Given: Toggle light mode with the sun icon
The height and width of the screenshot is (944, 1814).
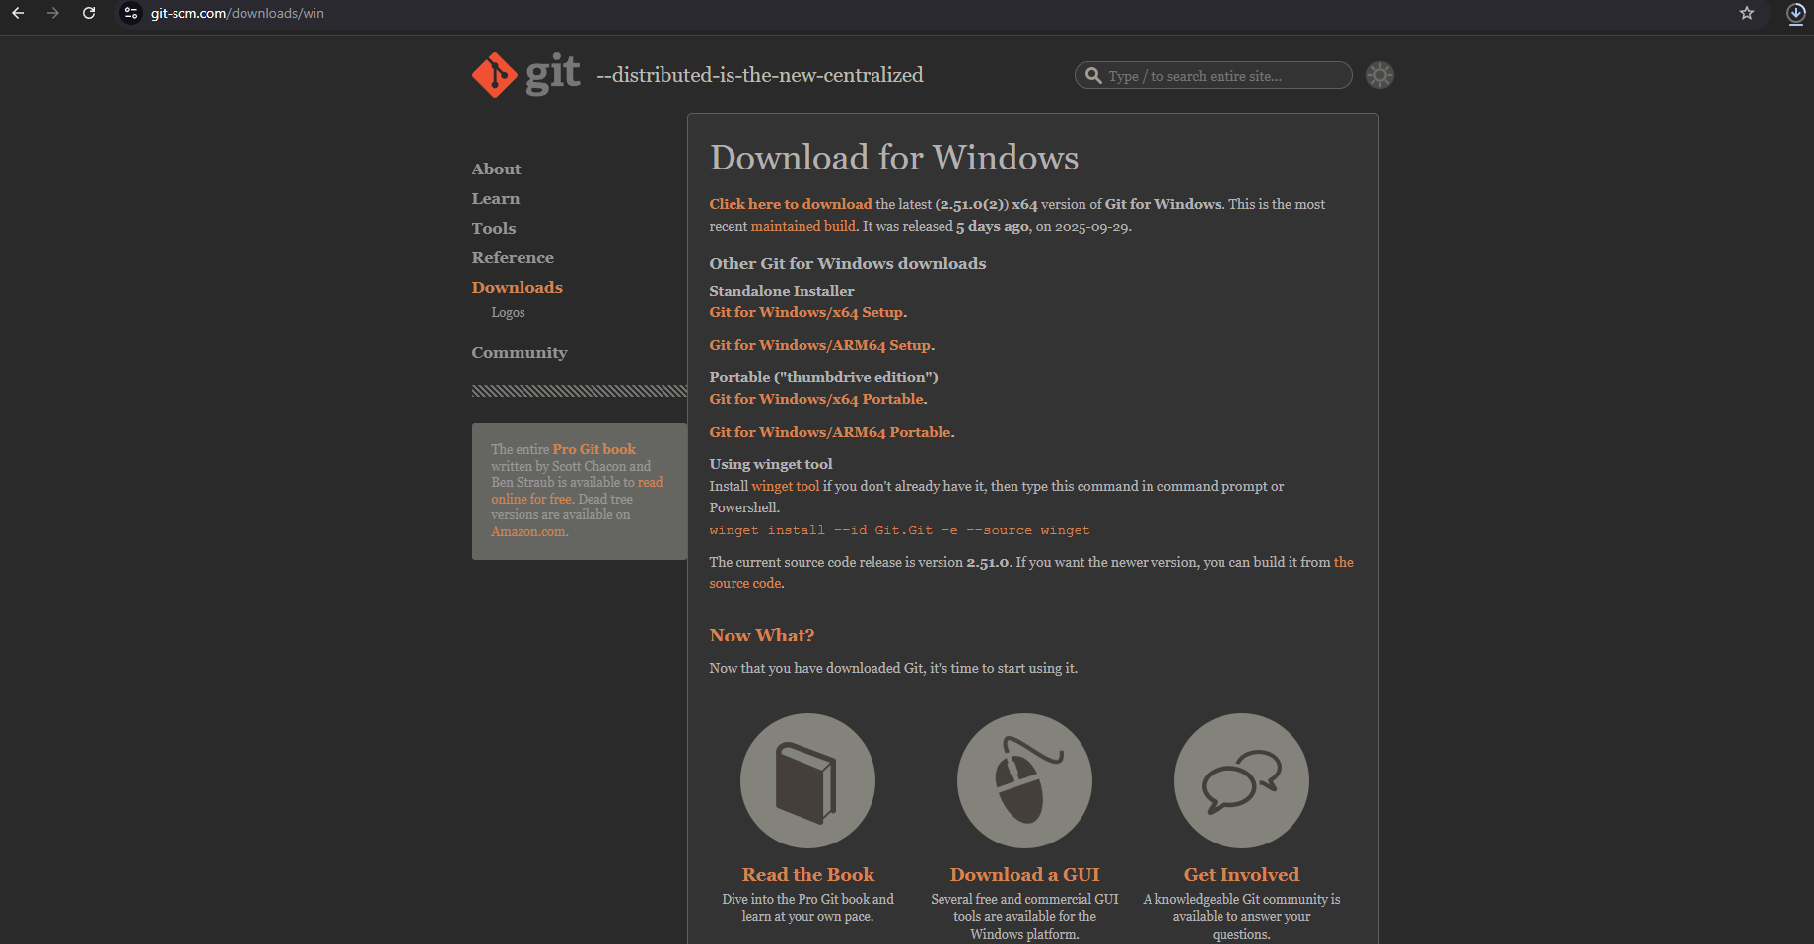Looking at the screenshot, I should (x=1379, y=74).
